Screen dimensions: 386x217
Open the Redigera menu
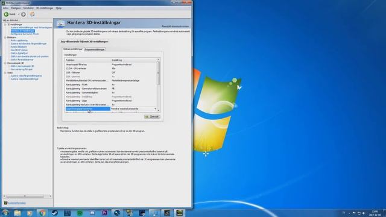coord(16,8)
